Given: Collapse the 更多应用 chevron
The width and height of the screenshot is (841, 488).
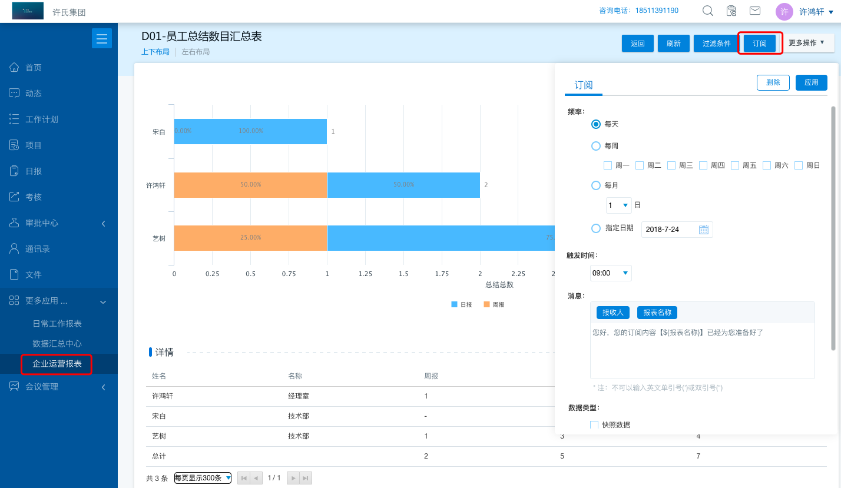Looking at the screenshot, I should point(103,302).
